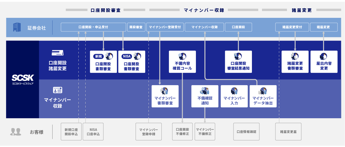Select the 口座開設 box in 証券会社 row

pyautogui.click(x=238, y=27)
